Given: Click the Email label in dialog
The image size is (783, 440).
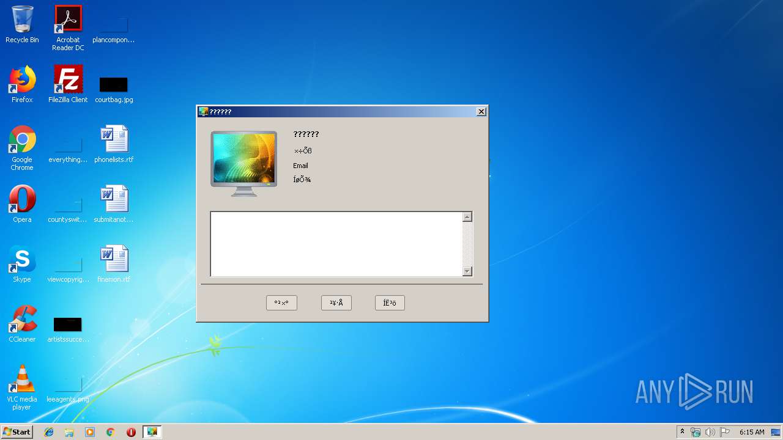Looking at the screenshot, I should [x=300, y=166].
